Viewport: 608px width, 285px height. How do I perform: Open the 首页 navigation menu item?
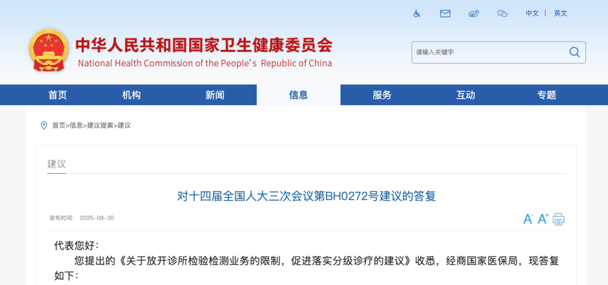pyautogui.click(x=57, y=95)
